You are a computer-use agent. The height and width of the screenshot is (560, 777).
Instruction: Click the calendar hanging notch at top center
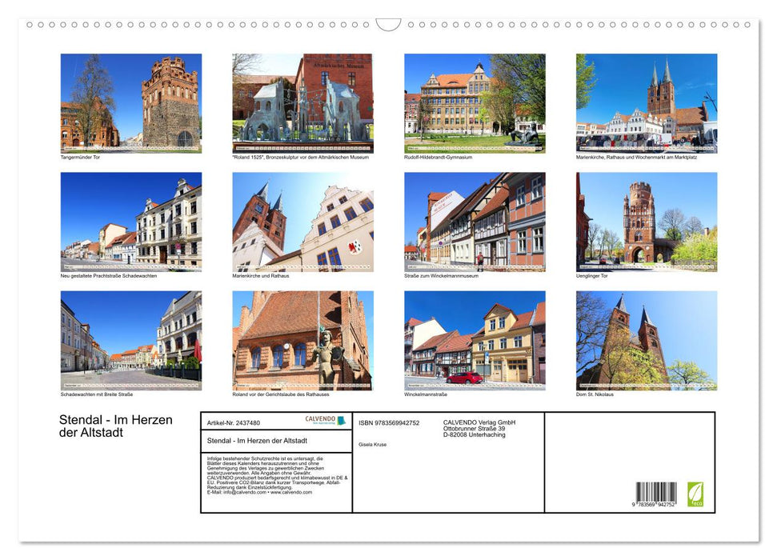[x=389, y=25]
